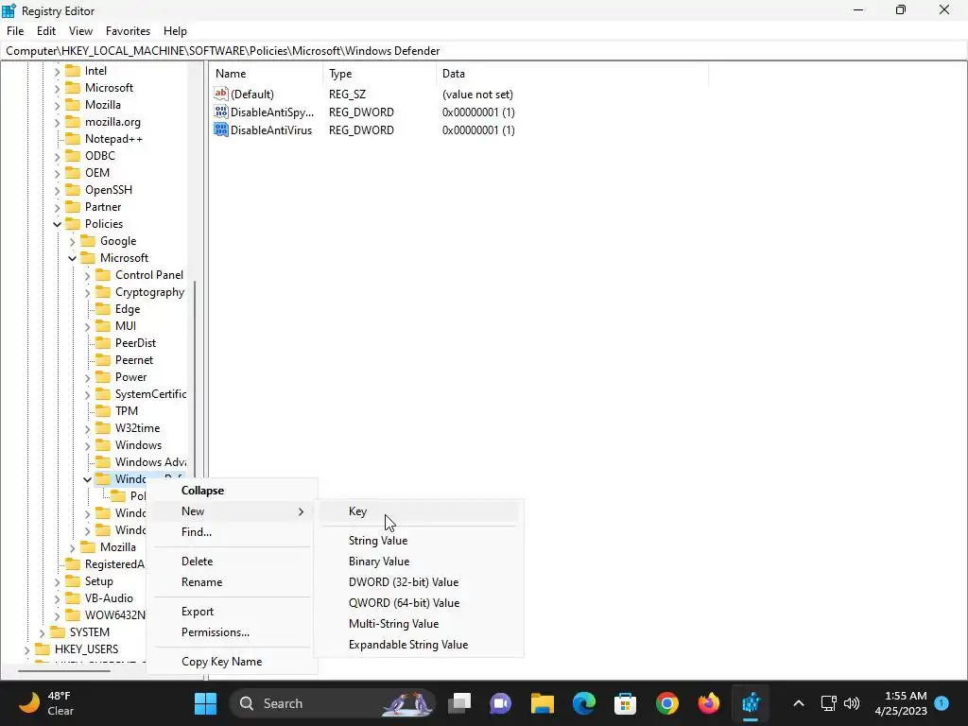This screenshot has width=968, height=726.
Task: Click the DisableAntiVirus DWORD value icon
Action: pos(221,130)
